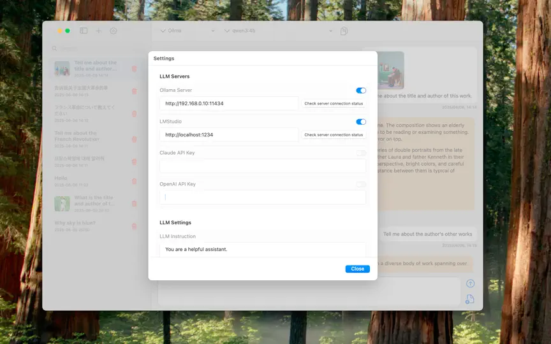Screen dimensions: 551x344
Task: Delete the 'French Revolution' chat
Action: coord(134,140)
